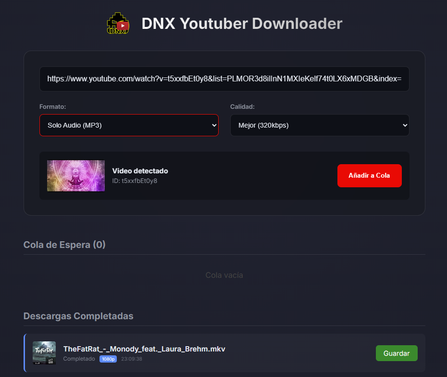This screenshot has width=447, height=377.
Task: Open the Formato dropdown showing Solo Audio (MP3)
Action: point(129,125)
